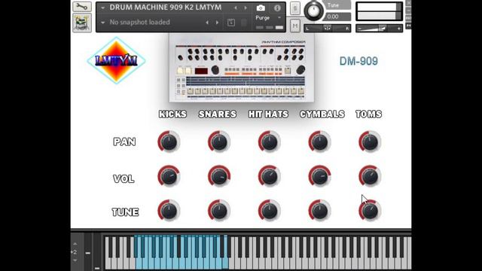The width and height of the screenshot is (482, 271).
Task: Adjust the master Tune knob
Action: coord(313,11)
